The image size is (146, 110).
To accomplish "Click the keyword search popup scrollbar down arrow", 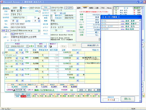I will [x=140, y=101].
